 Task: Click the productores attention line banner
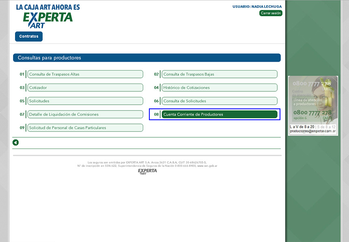click(313, 106)
